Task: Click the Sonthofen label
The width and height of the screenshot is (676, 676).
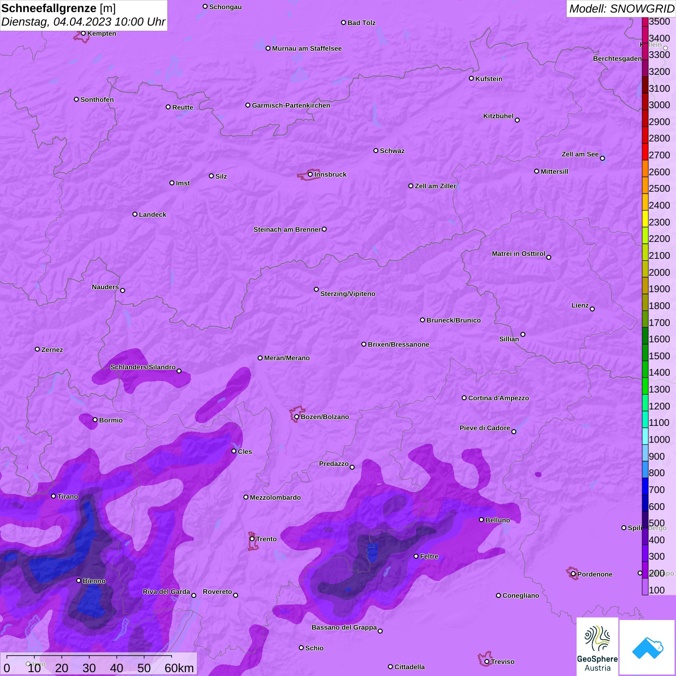Action: pos(97,99)
